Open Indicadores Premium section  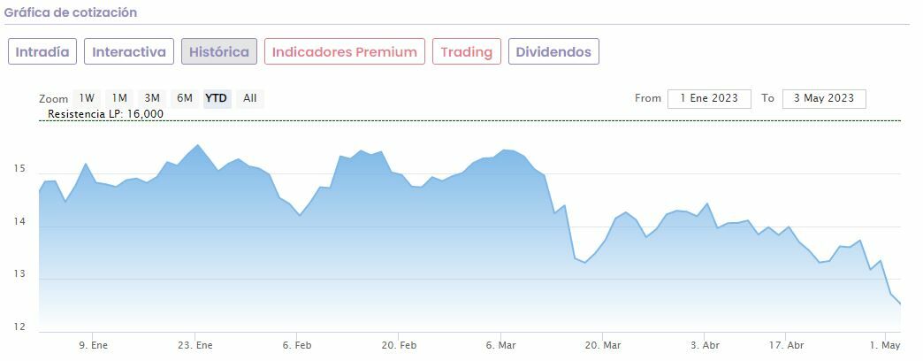(344, 51)
